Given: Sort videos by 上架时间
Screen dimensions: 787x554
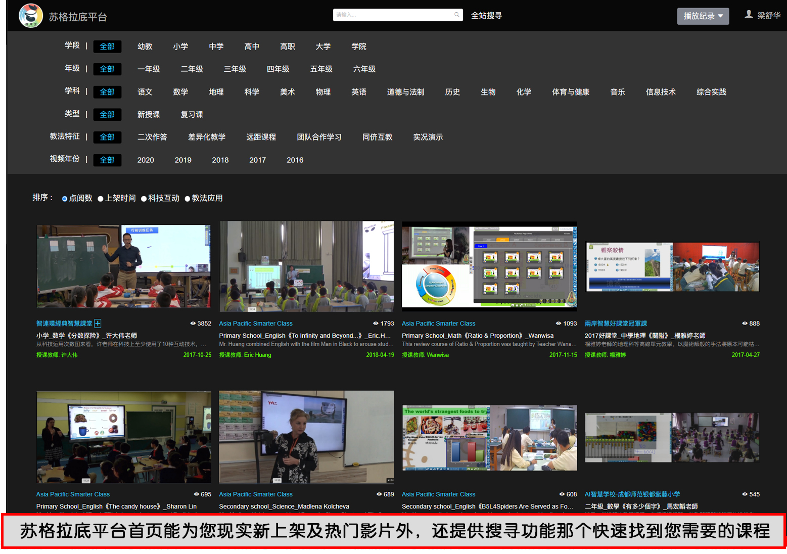Looking at the screenshot, I should coord(101,199).
